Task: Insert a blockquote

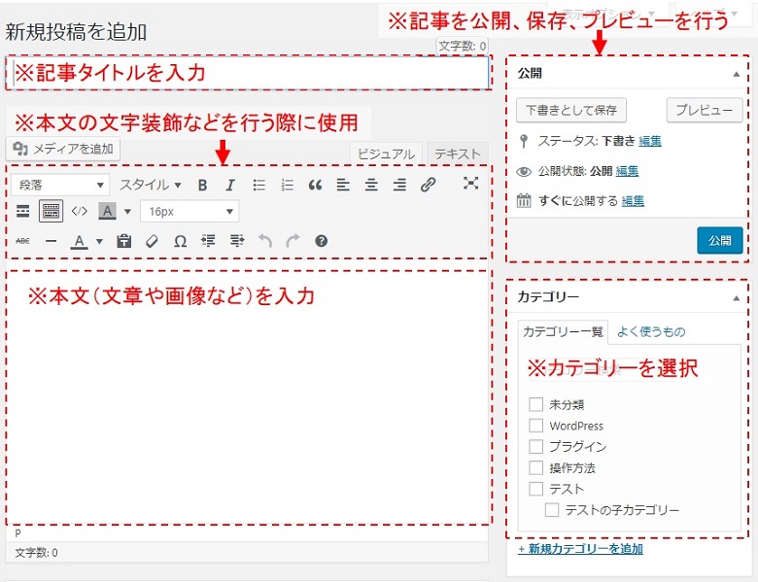Action: pos(315,185)
